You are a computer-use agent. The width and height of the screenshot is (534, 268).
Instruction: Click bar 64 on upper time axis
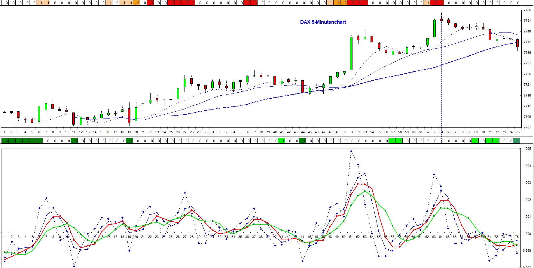coord(441,132)
